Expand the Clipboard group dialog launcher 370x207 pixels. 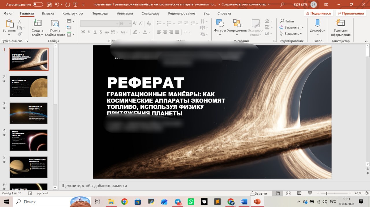[27, 41]
